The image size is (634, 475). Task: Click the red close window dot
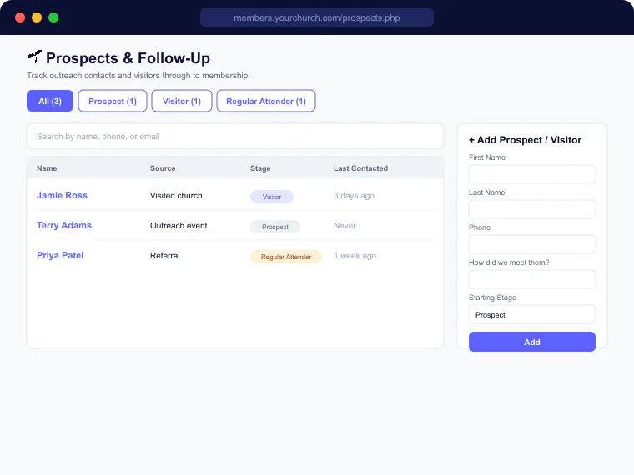pyautogui.click(x=20, y=17)
